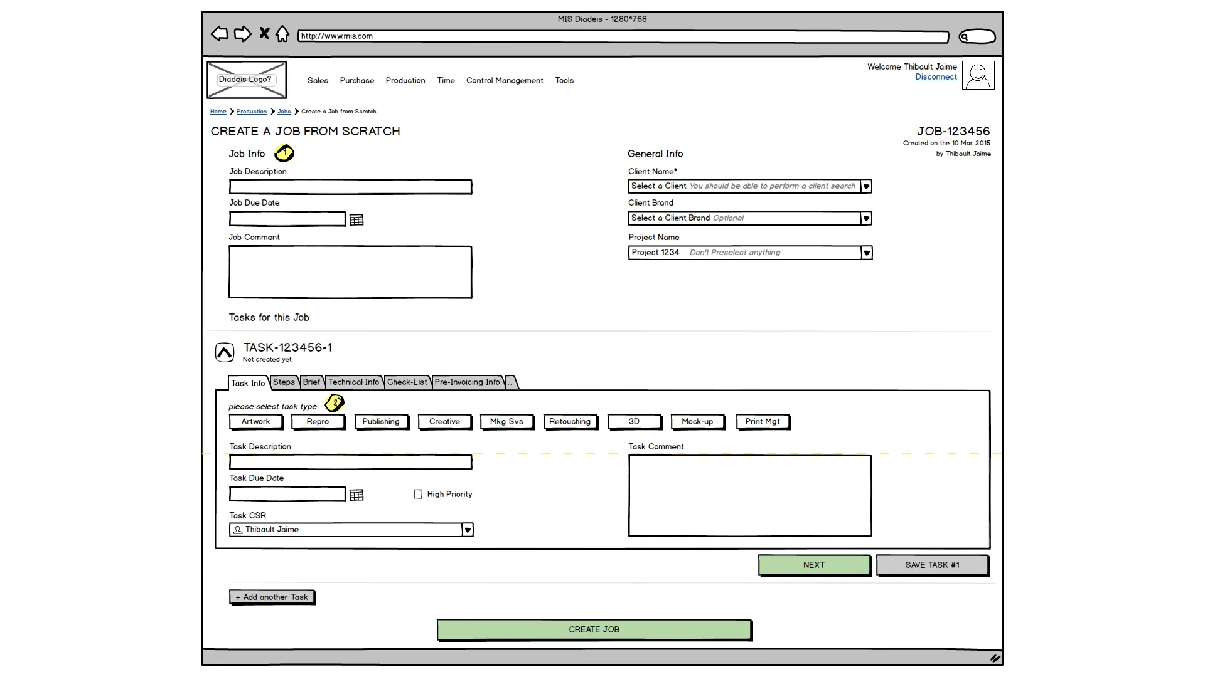Viewport: 1205px width, 677px height.
Task: Click the NEXT button
Action: point(815,565)
